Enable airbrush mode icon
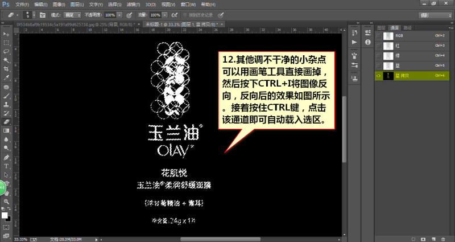This screenshot has height=242, width=455. click(175, 15)
